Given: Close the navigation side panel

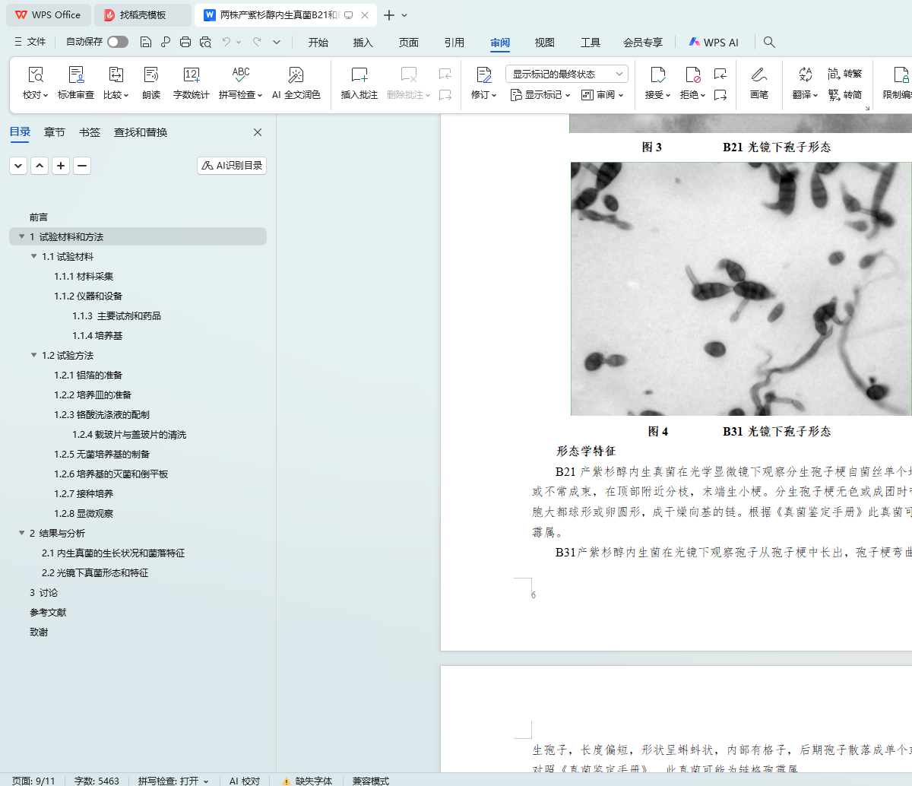Looking at the screenshot, I should 258,132.
